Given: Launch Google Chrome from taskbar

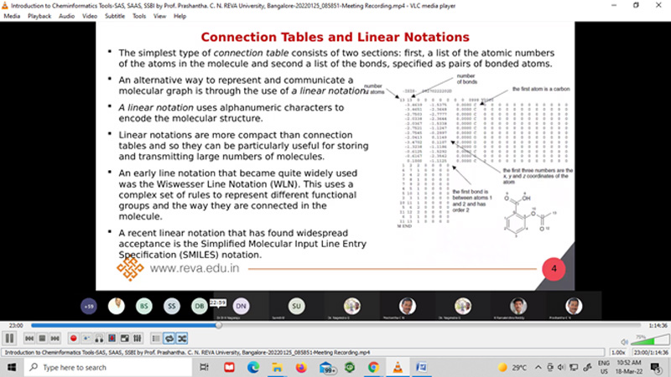Looking at the screenshot, I should [373, 367].
